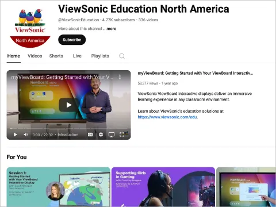Subscribe to ViewSonic Education channel
The image size is (276, 207).
coord(72,40)
